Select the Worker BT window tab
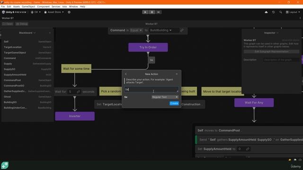Viewport: 303px width, 170px height. click(8, 18)
